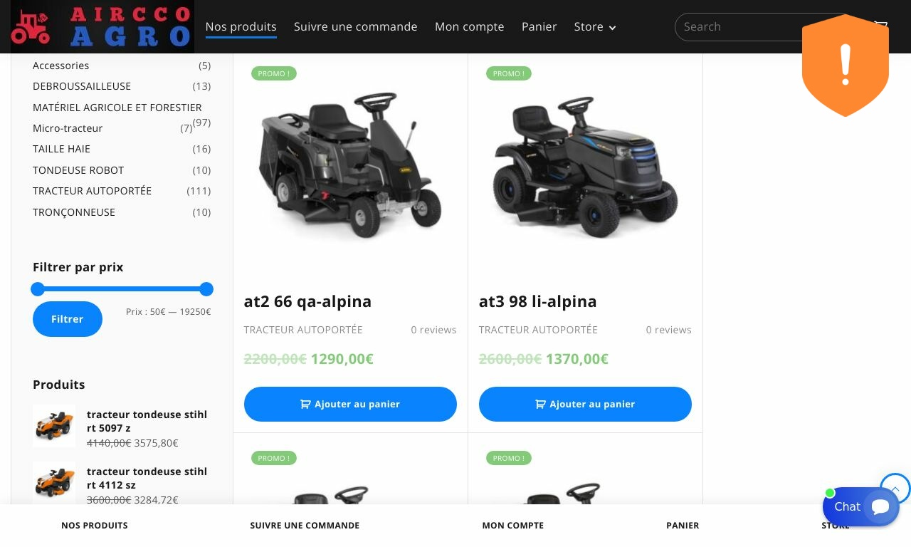This screenshot has width=911, height=547.
Task: Open the Chat bubble widget
Action: [861, 506]
